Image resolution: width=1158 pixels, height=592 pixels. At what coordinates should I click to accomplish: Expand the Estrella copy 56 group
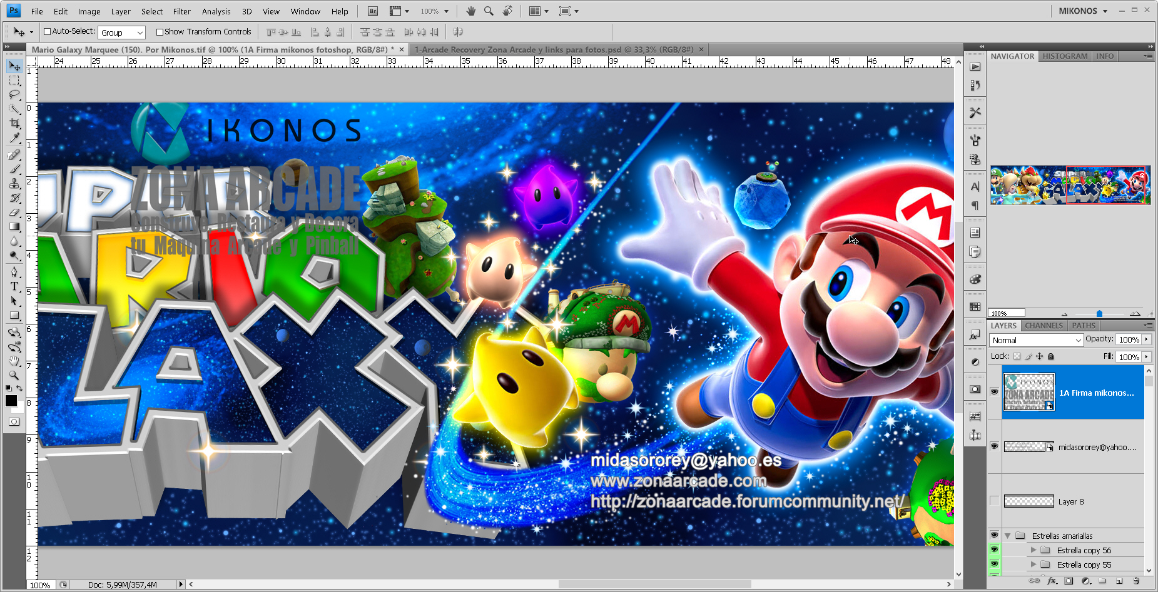pos(1034,550)
